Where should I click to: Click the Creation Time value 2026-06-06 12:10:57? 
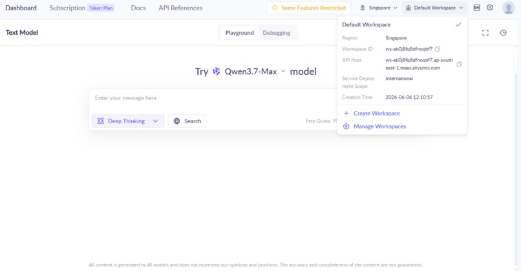point(409,97)
